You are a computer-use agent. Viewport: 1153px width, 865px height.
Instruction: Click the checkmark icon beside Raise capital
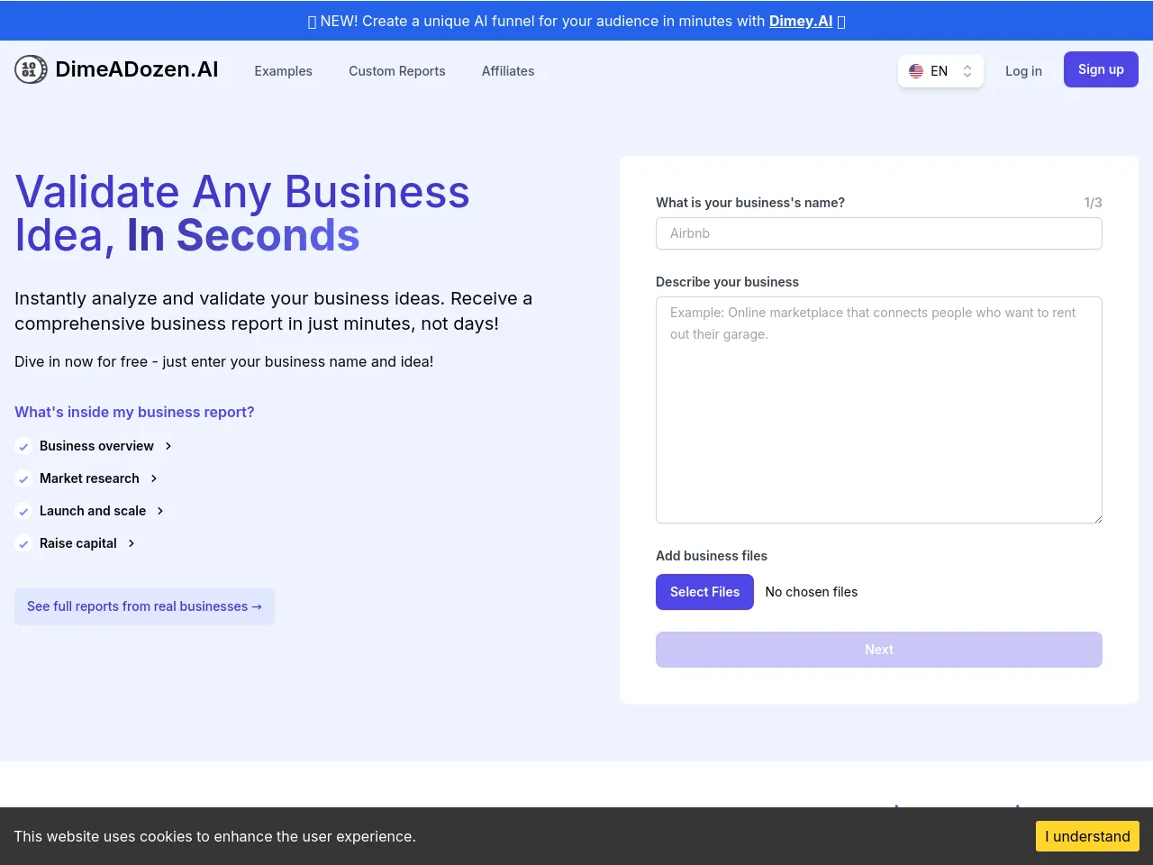(x=24, y=544)
